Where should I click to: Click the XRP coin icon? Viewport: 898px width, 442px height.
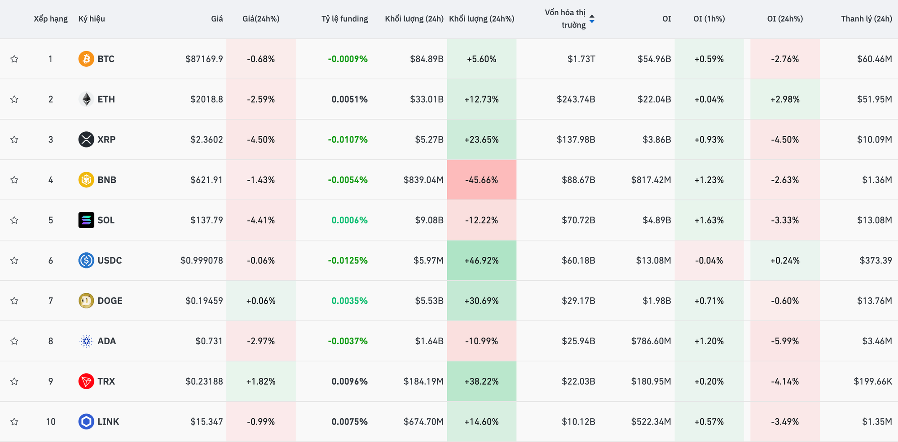point(86,139)
